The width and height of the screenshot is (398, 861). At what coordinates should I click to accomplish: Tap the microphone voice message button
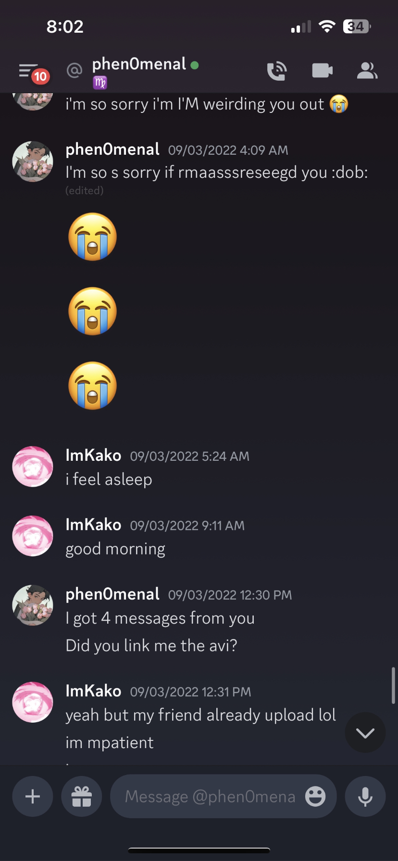365,797
